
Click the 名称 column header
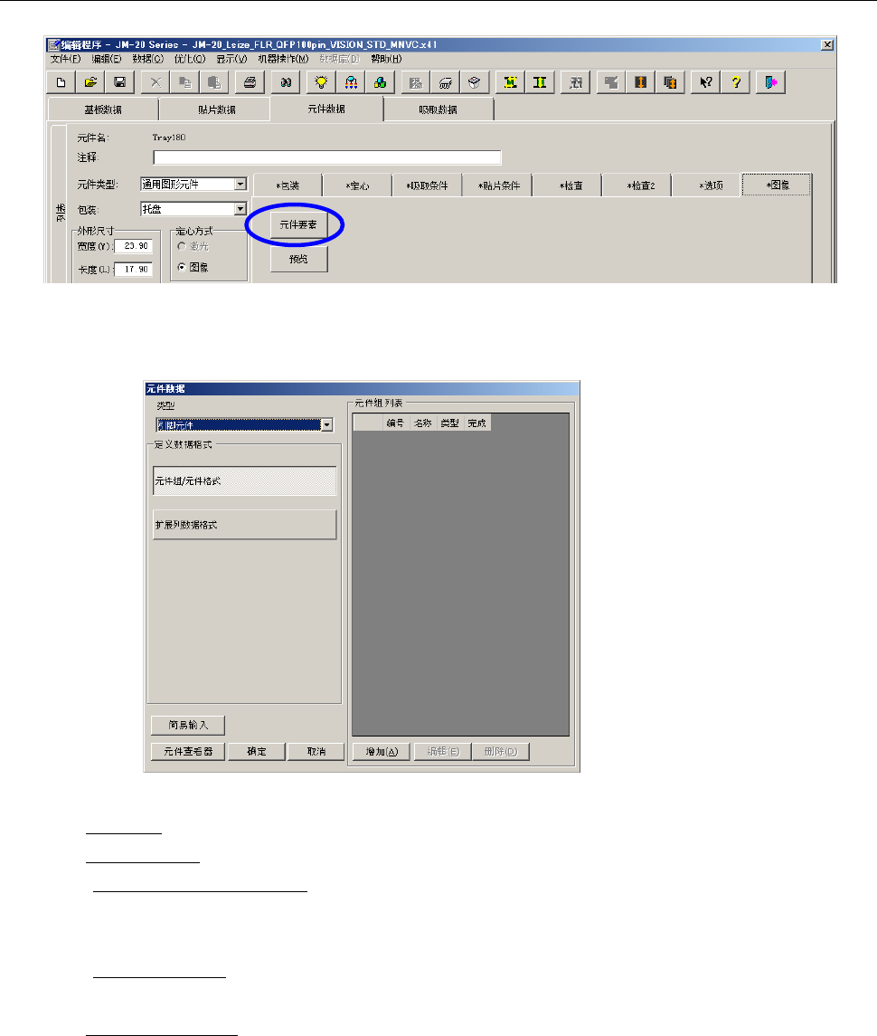point(422,423)
